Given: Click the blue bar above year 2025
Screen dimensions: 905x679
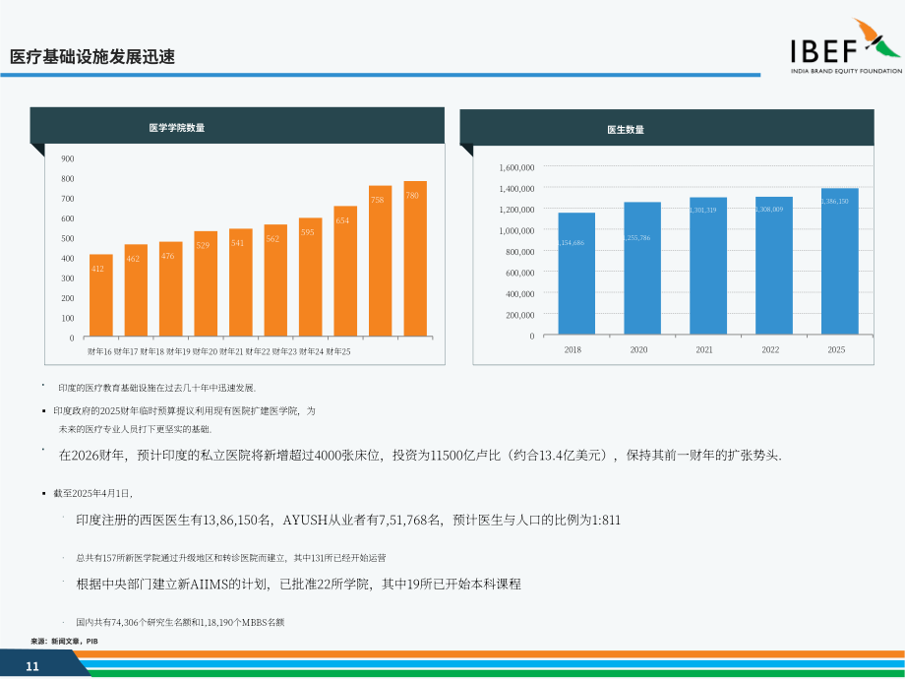Looking at the screenshot, I should (x=840, y=261).
